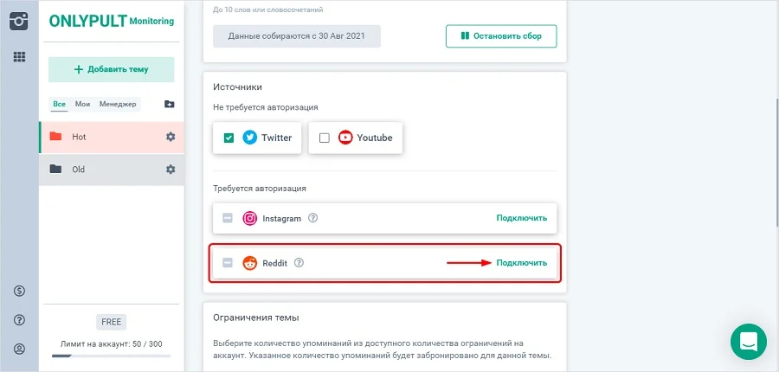
Task: Open the apps grid menu
Action: tap(19, 57)
